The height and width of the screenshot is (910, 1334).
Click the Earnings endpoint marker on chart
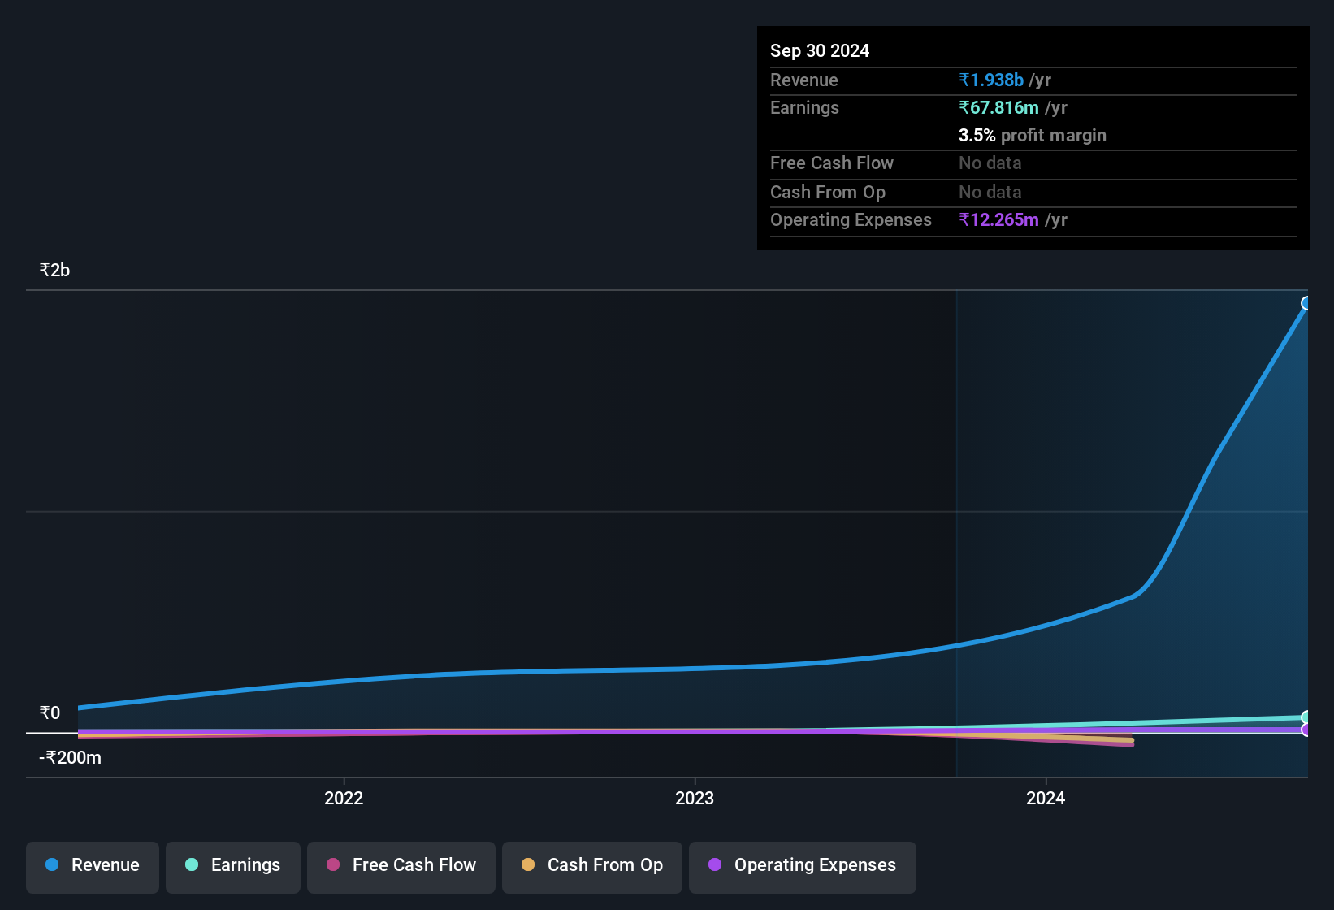tap(1306, 717)
